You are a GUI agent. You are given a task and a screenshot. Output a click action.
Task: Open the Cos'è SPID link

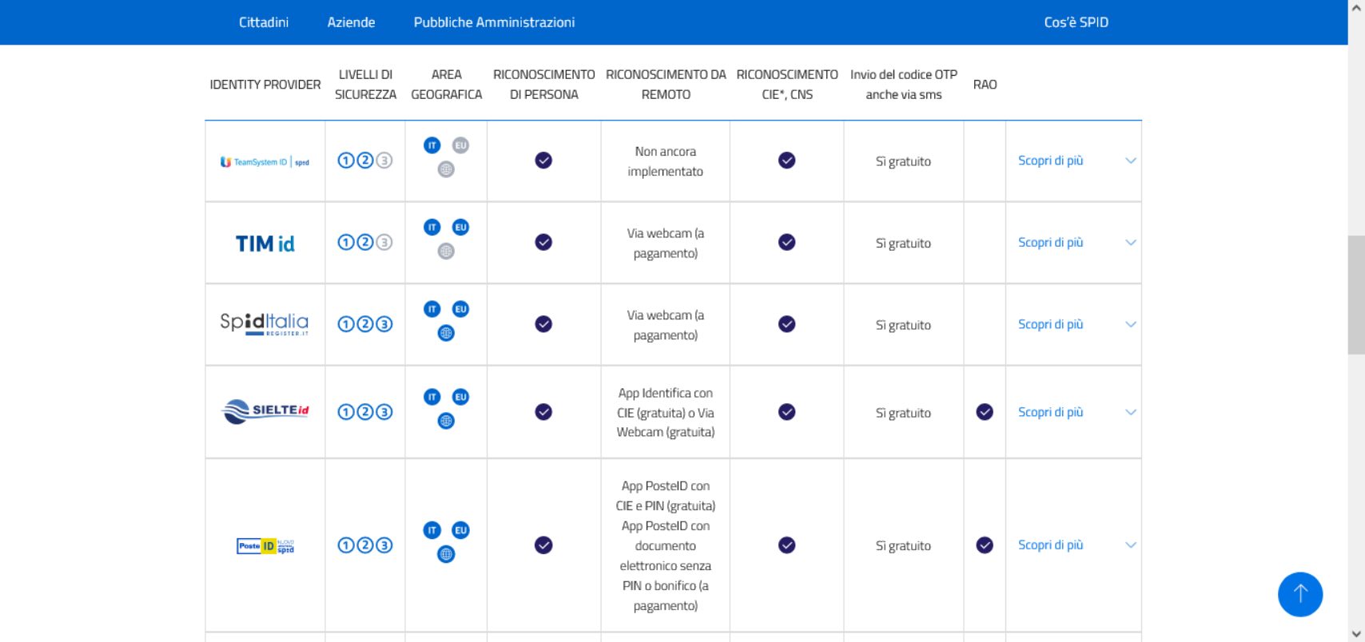1076,22
